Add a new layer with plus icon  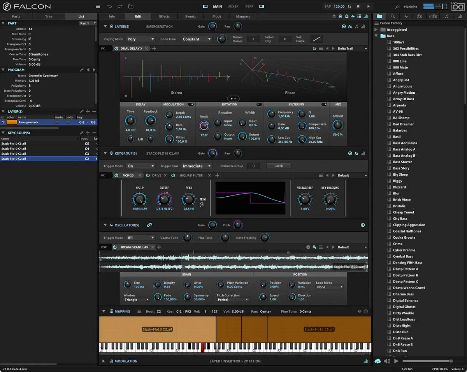(x=88, y=112)
